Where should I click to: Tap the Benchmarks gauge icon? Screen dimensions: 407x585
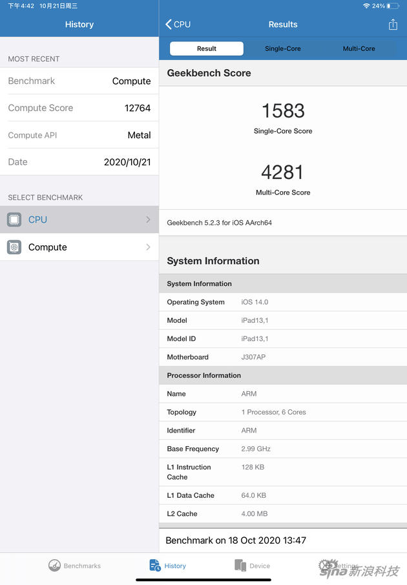click(x=55, y=566)
